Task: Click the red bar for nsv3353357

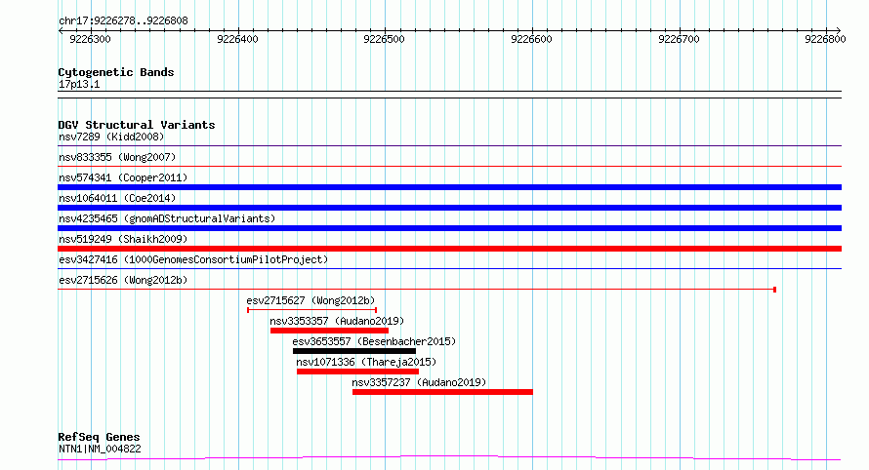Action: pos(329,331)
